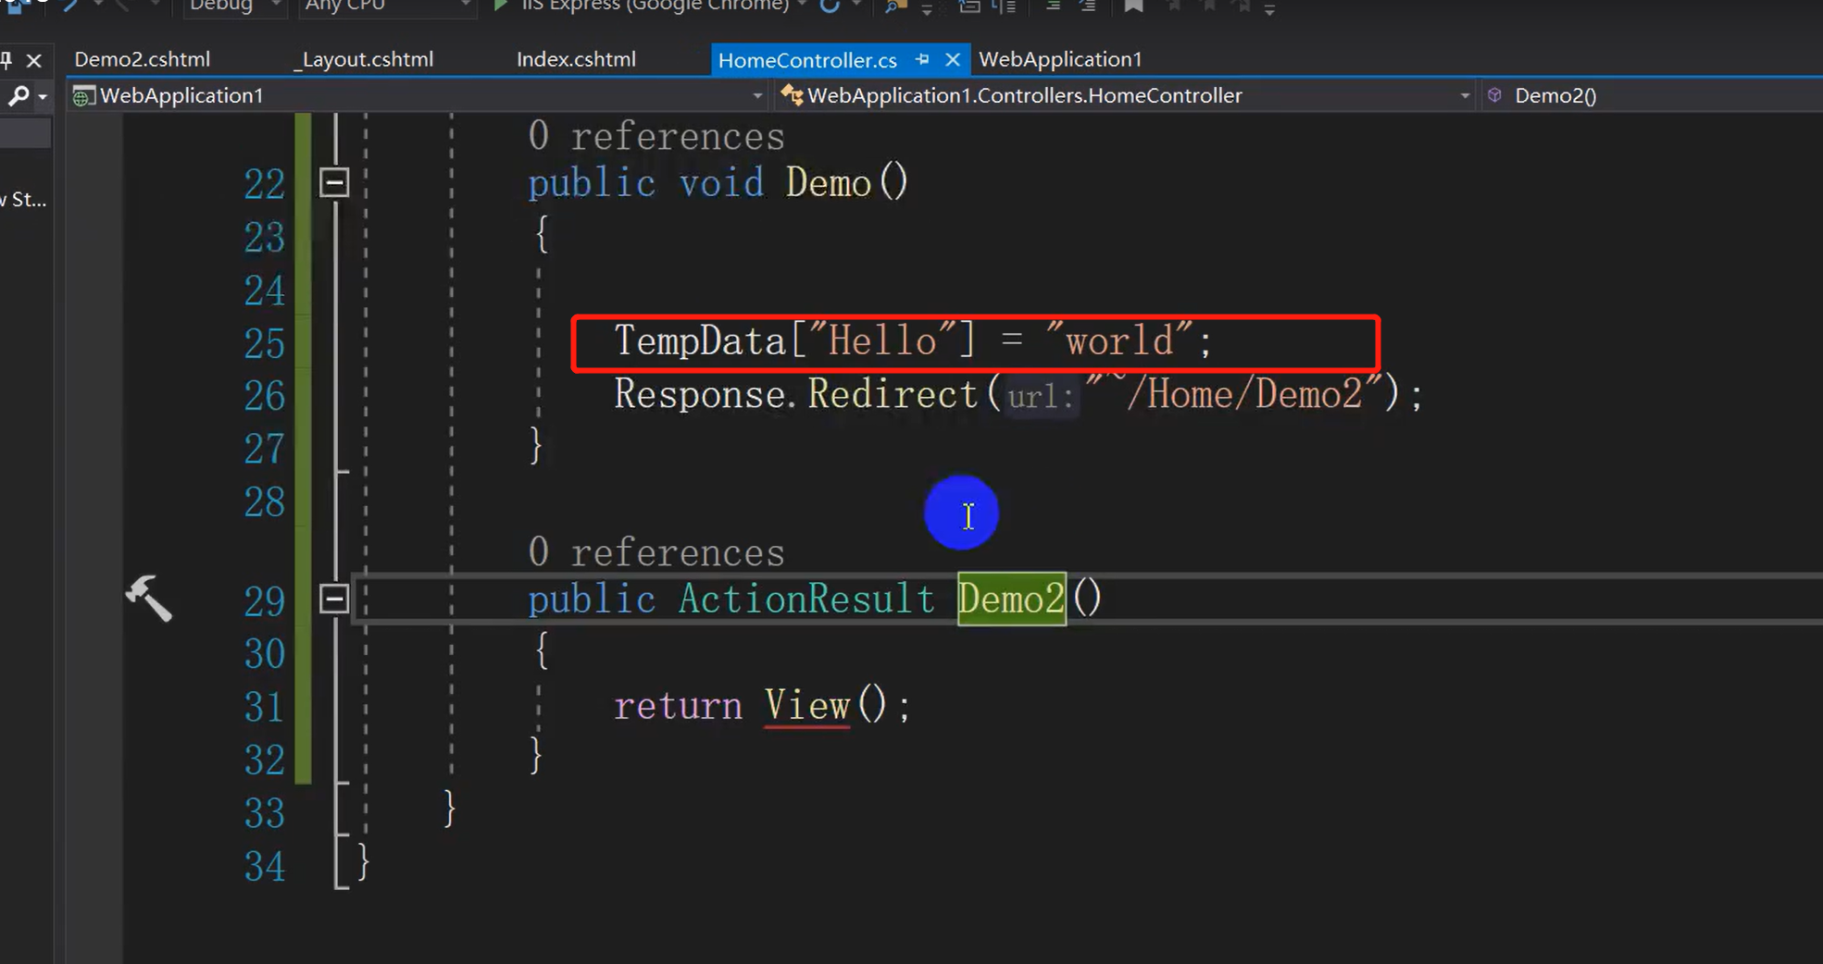Click line number 25 in the gutter
The height and width of the screenshot is (964, 1823).
pos(265,344)
